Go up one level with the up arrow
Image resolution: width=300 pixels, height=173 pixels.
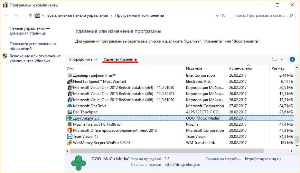click(x=30, y=15)
